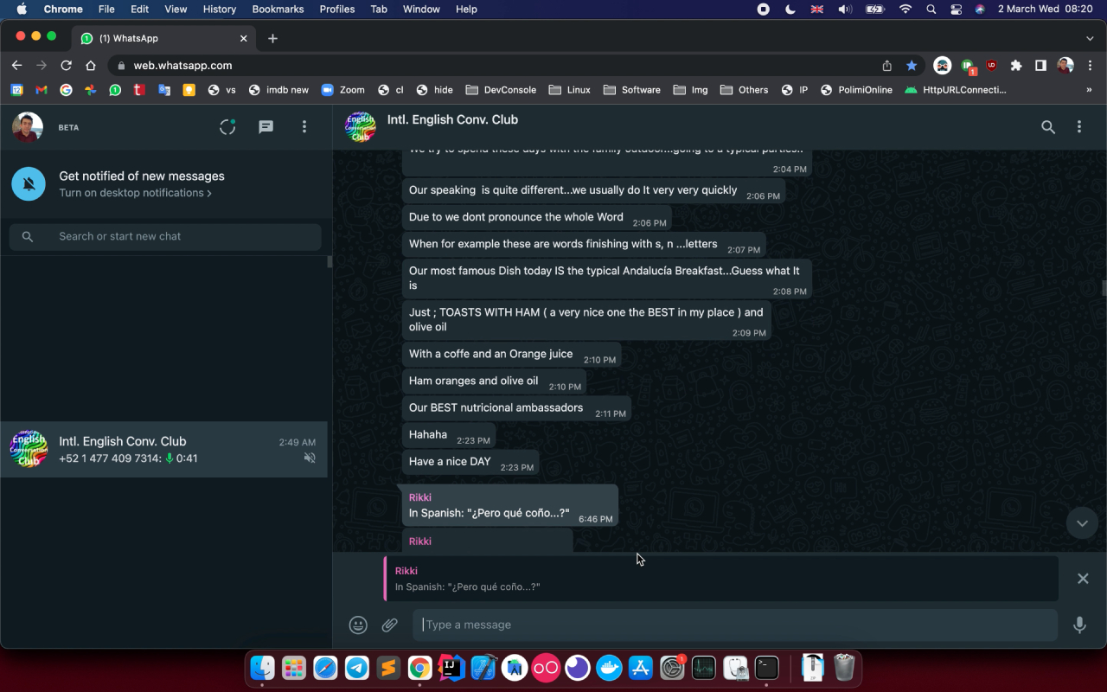
Task: Open the Linux bookmarks folder
Action: point(569,90)
